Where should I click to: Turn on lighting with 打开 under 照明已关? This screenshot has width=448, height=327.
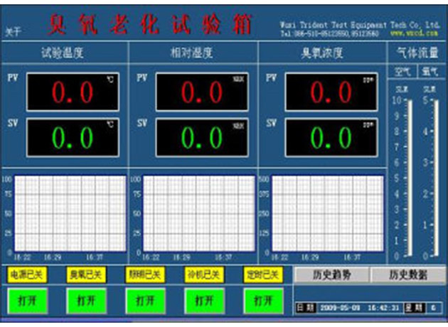(x=145, y=301)
